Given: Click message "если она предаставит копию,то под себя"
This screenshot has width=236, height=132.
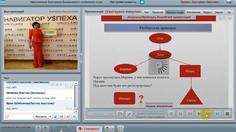Looking at the screenshot, I should coord(31,98).
